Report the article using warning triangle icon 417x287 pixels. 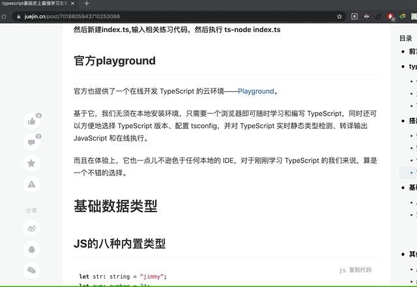[x=32, y=184]
